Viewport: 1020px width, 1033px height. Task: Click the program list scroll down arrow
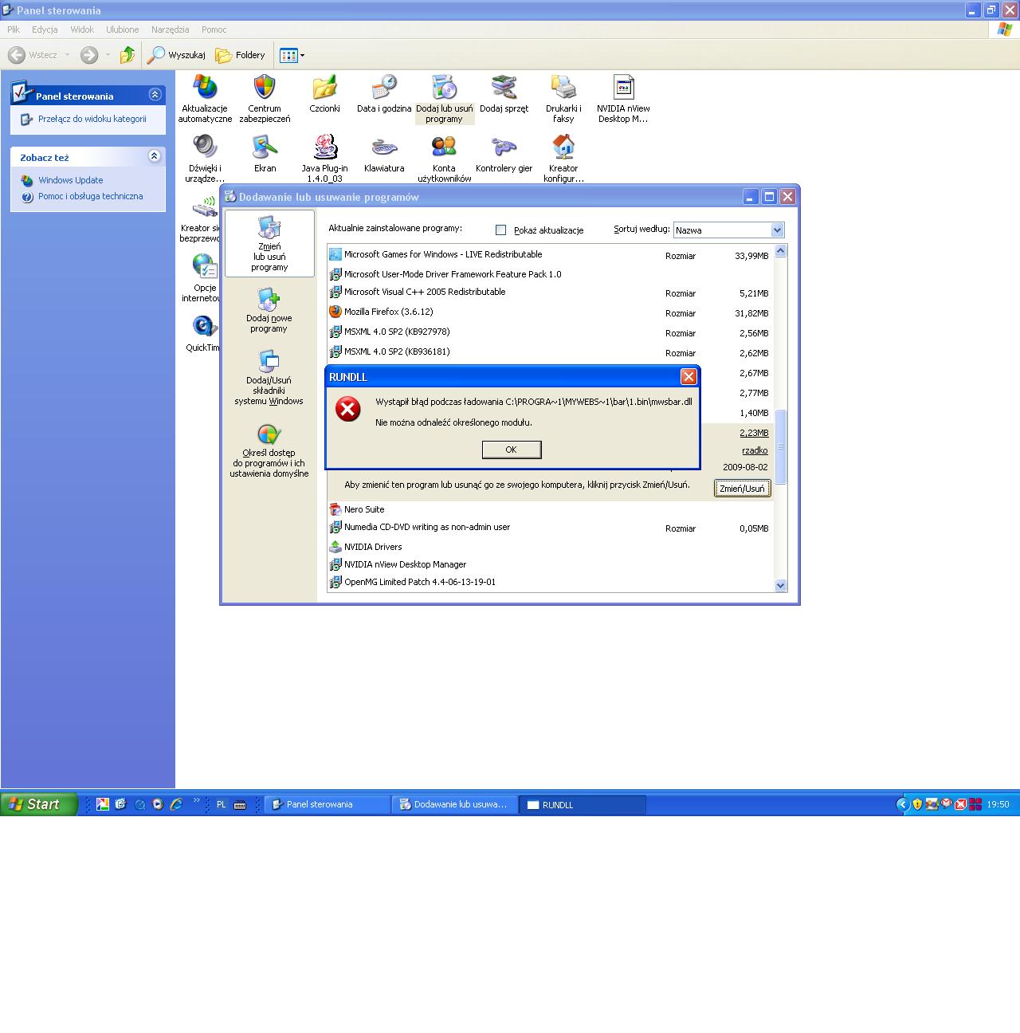tap(780, 585)
